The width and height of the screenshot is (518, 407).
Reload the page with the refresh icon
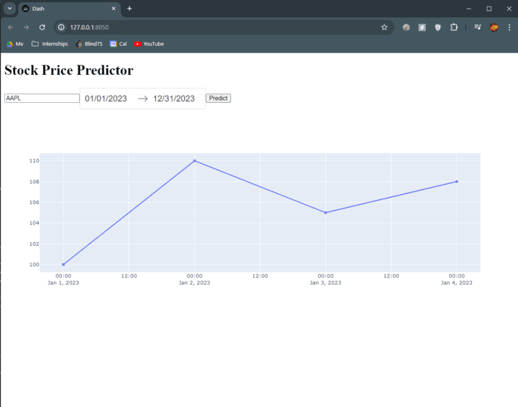pos(42,27)
